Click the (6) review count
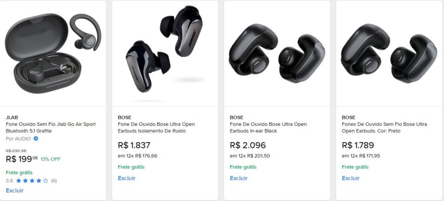This screenshot has height=201, width=444. point(54,181)
